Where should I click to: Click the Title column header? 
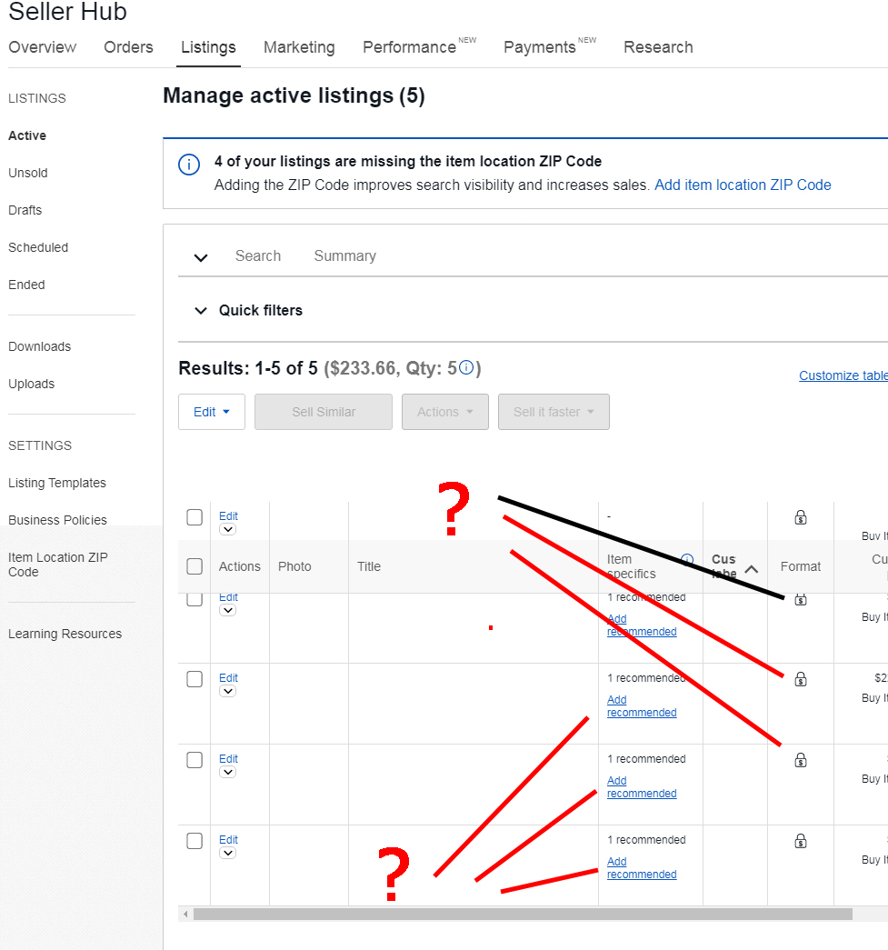coord(369,566)
